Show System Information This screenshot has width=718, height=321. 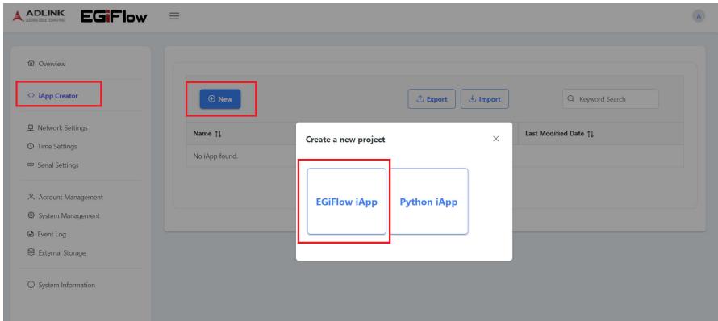coord(61,285)
